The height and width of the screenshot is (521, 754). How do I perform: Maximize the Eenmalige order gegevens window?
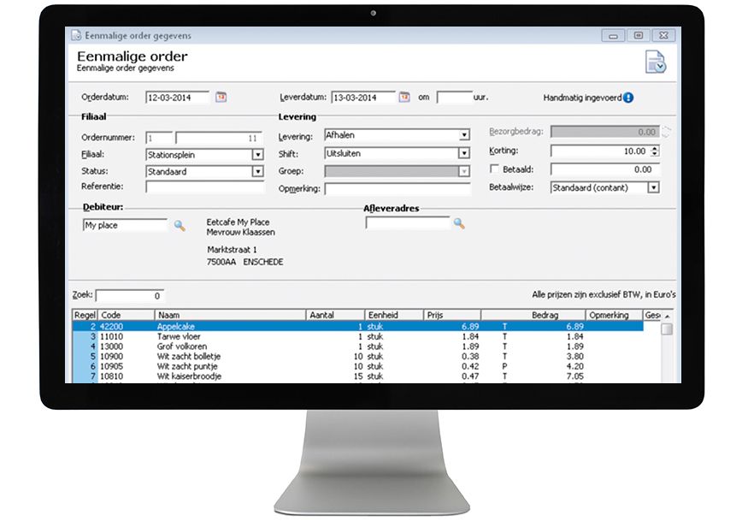pyautogui.click(x=638, y=36)
